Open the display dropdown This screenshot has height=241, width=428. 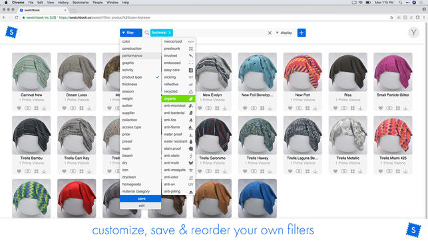tap(284, 33)
